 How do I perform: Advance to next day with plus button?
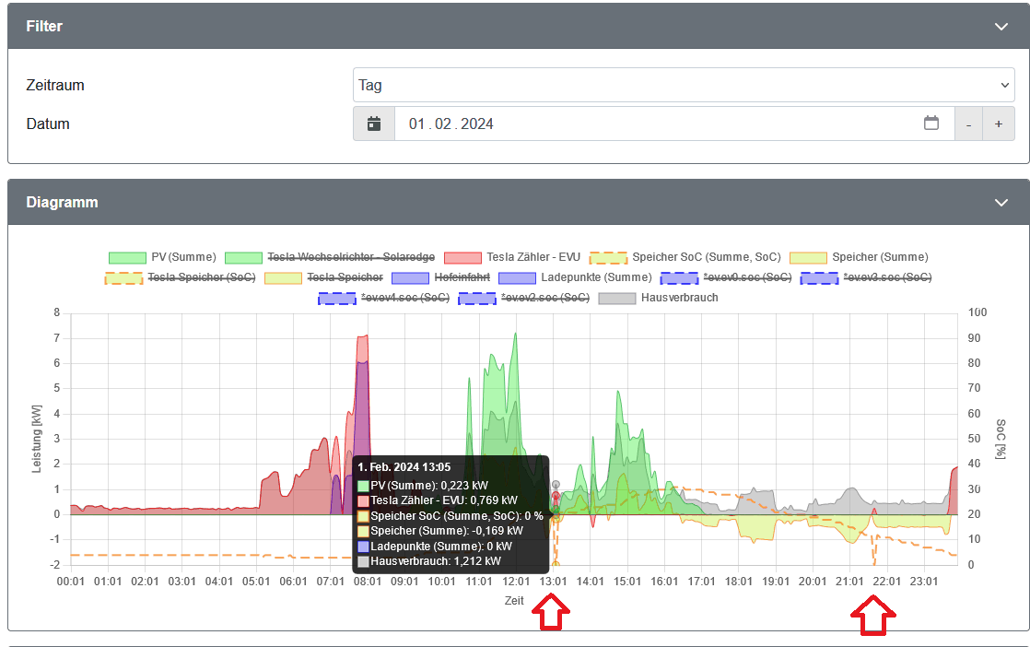coord(999,124)
